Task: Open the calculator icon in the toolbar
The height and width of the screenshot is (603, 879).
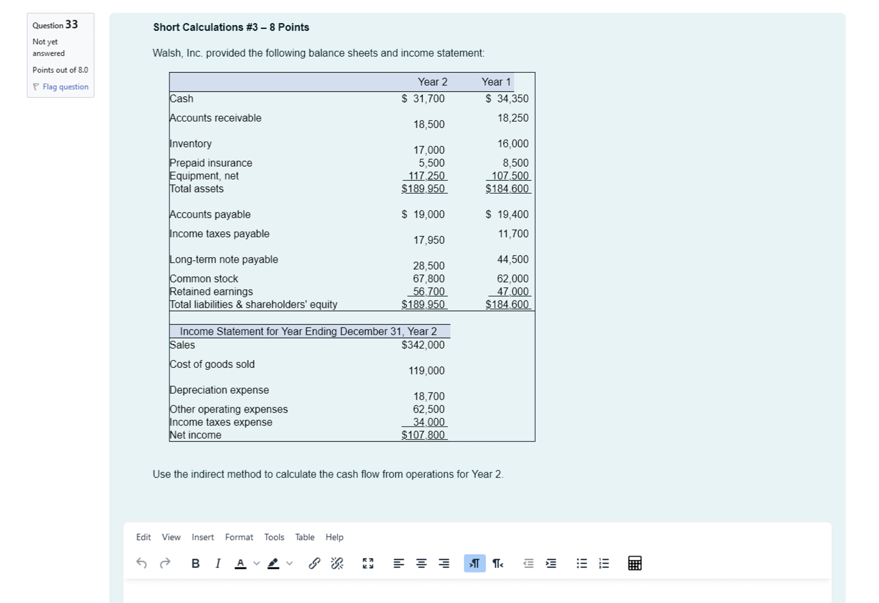Action: [635, 563]
